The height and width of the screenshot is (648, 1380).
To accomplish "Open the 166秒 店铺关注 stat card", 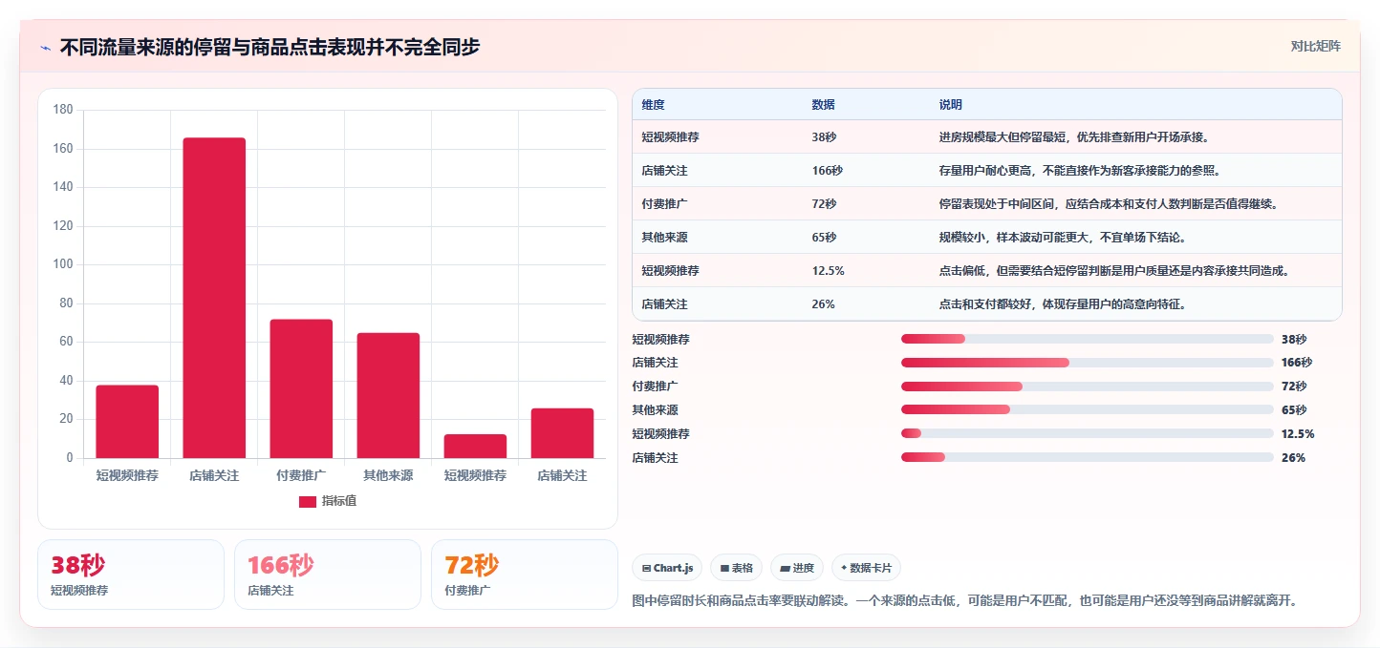I will (x=328, y=575).
